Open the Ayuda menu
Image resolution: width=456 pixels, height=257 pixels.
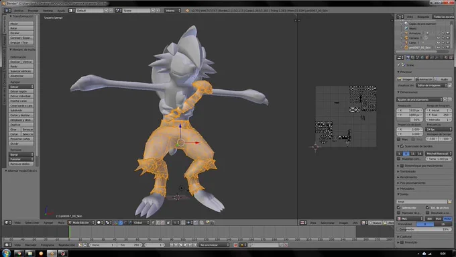[x=61, y=11]
